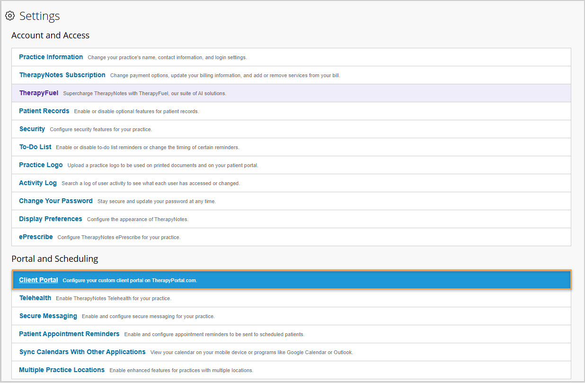Open ePrescribe configuration

[x=36, y=237]
